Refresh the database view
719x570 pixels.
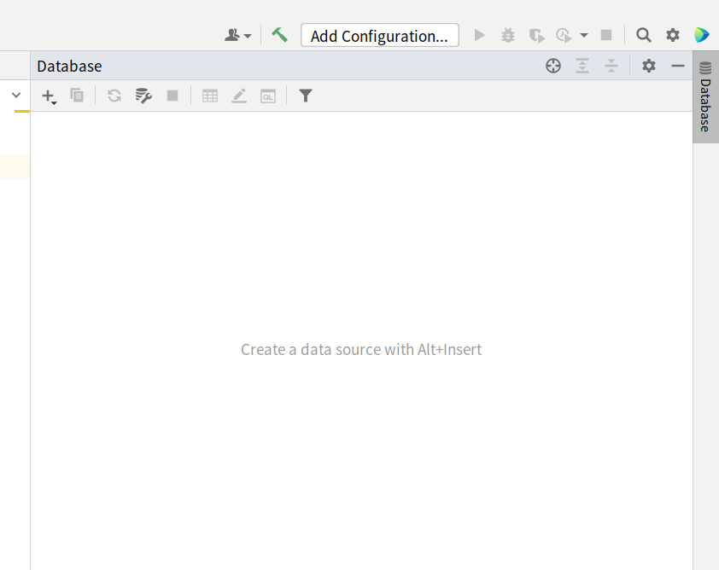click(x=114, y=96)
